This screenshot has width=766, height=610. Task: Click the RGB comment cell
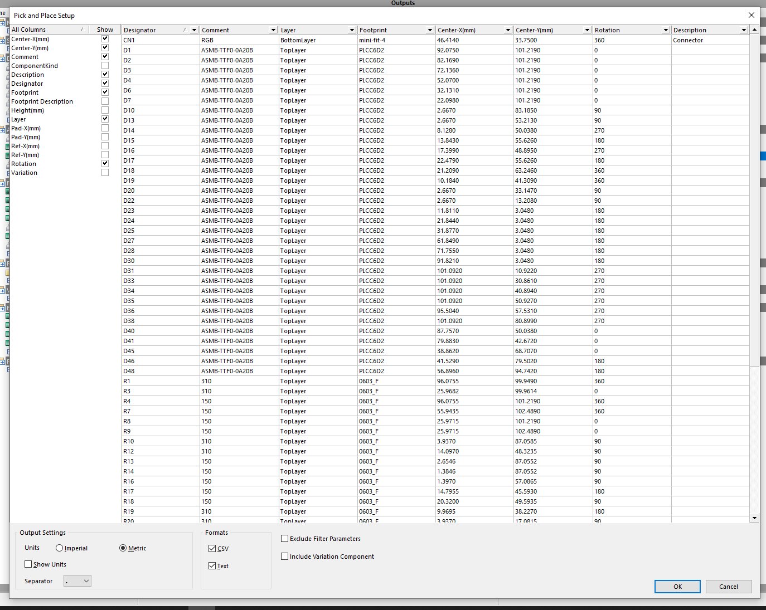point(239,40)
